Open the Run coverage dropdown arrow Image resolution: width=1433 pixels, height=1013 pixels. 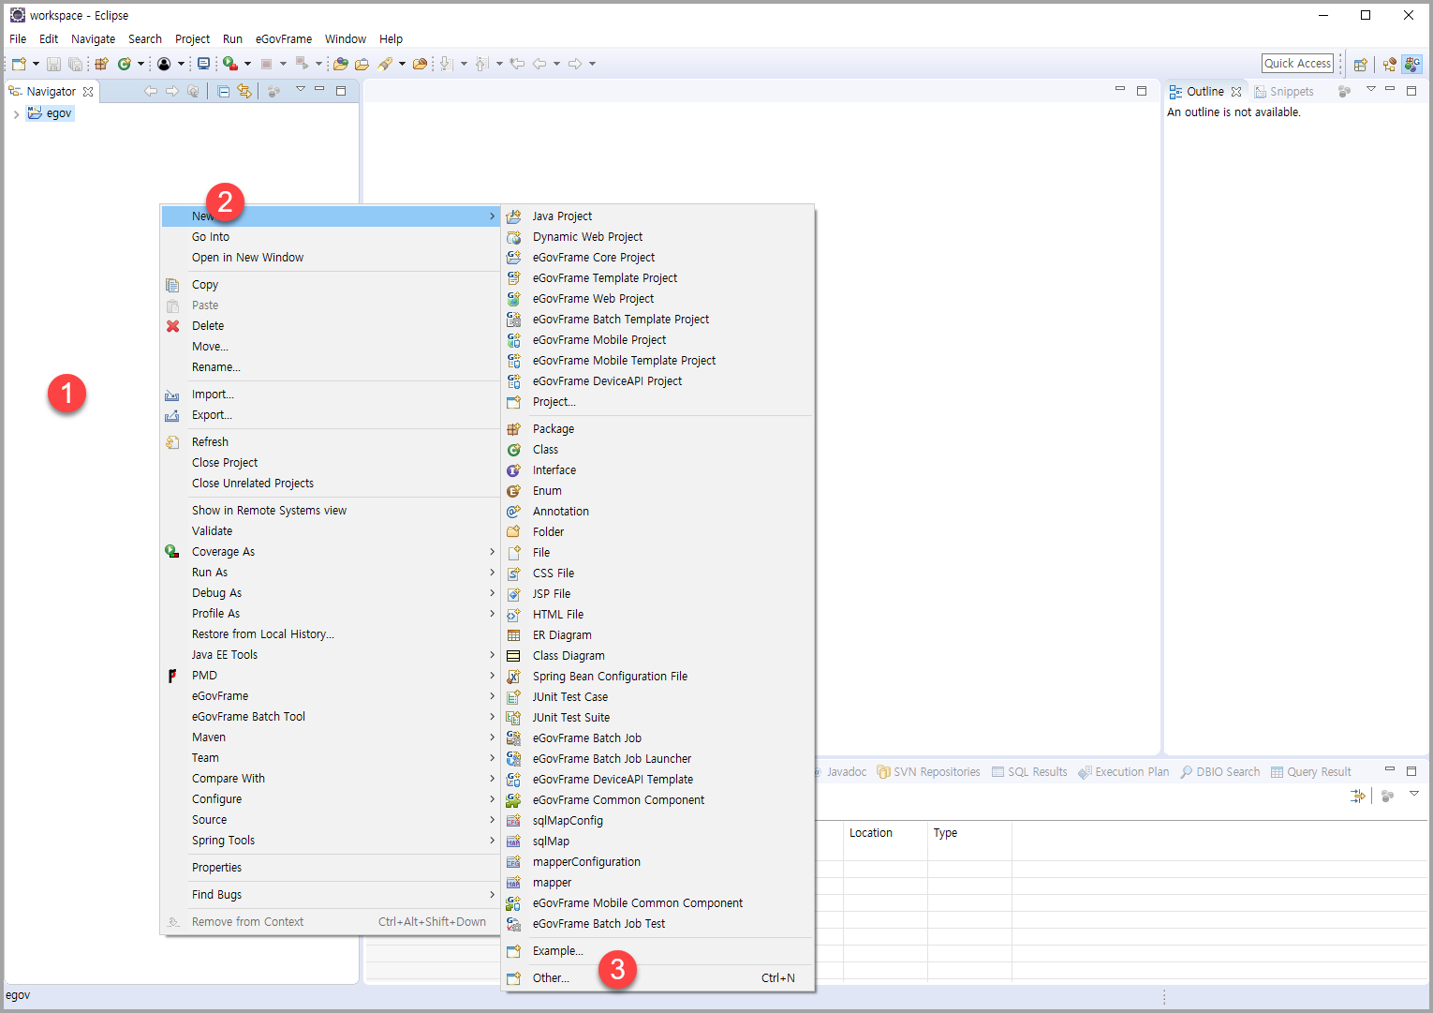coord(247,64)
